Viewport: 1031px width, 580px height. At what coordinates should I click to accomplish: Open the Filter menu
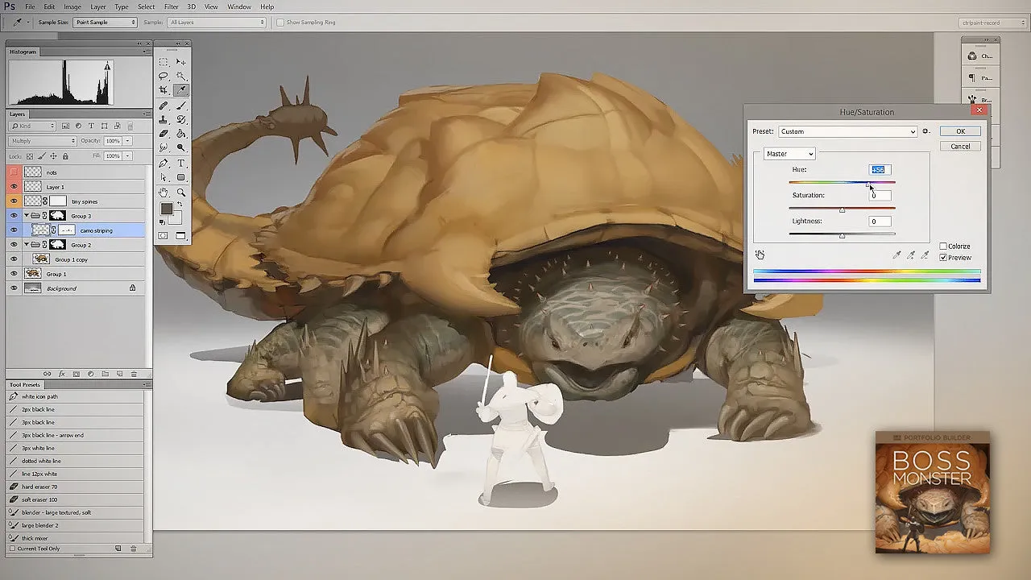[172, 6]
